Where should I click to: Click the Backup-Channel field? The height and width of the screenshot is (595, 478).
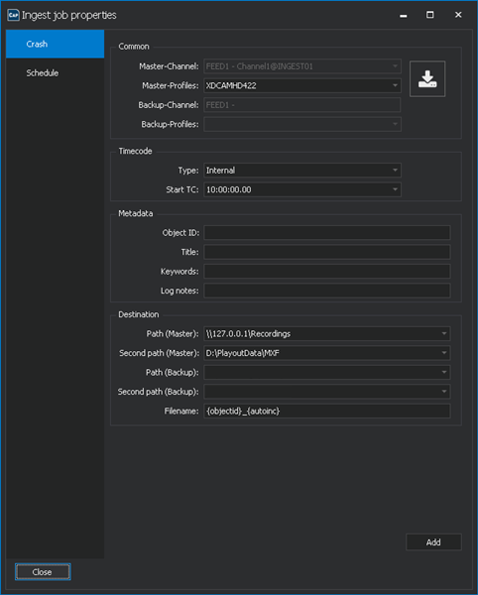[x=302, y=105]
